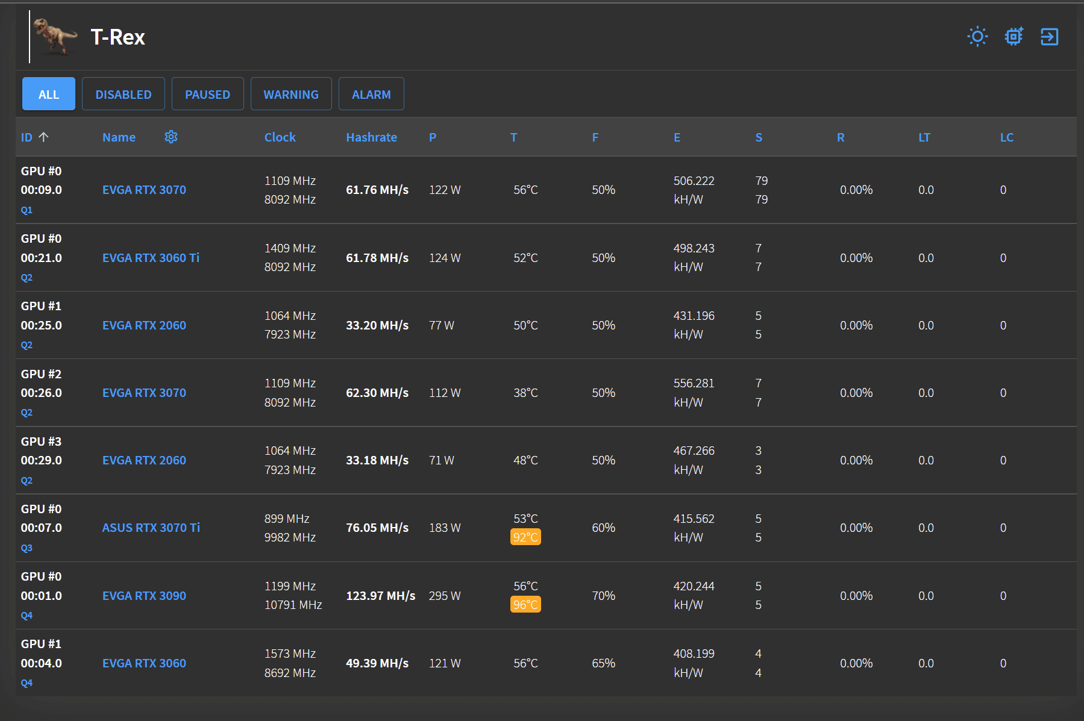This screenshot has height=721, width=1084.
Task: Click the 38°C temperature value
Action: click(525, 393)
